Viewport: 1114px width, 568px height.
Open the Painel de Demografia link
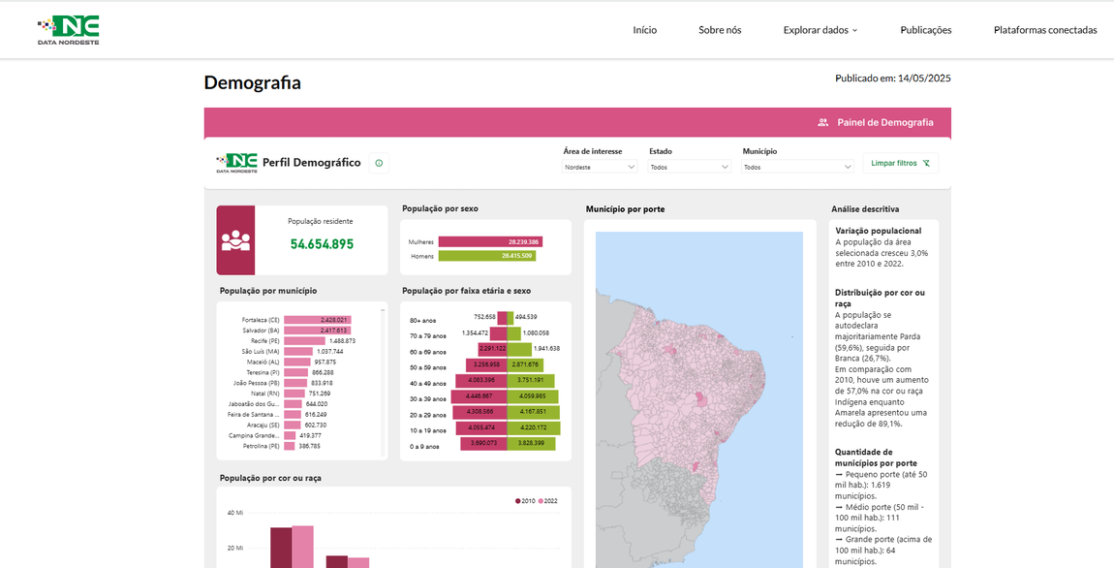[x=884, y=122]
